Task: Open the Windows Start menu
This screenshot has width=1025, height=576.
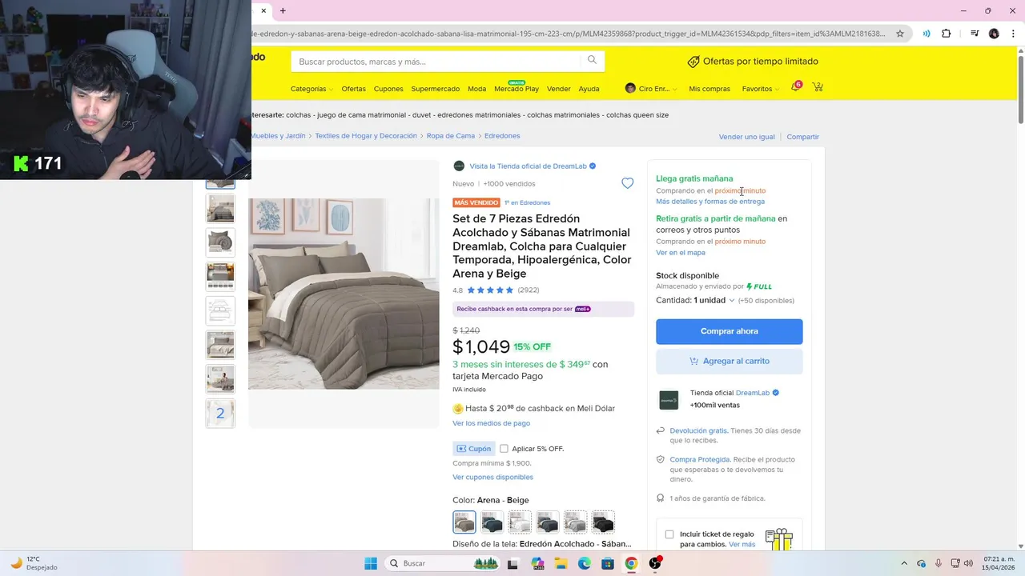Action: pos(371,563)
